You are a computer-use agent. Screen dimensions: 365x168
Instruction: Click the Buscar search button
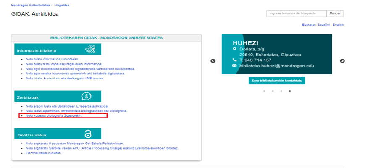tap(335, 13)
